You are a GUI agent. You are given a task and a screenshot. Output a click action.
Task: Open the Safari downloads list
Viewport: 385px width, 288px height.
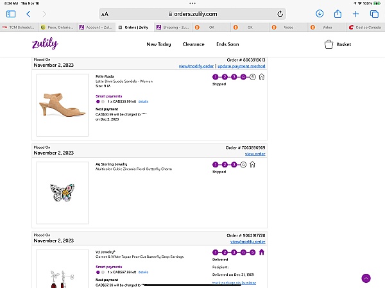320,13
